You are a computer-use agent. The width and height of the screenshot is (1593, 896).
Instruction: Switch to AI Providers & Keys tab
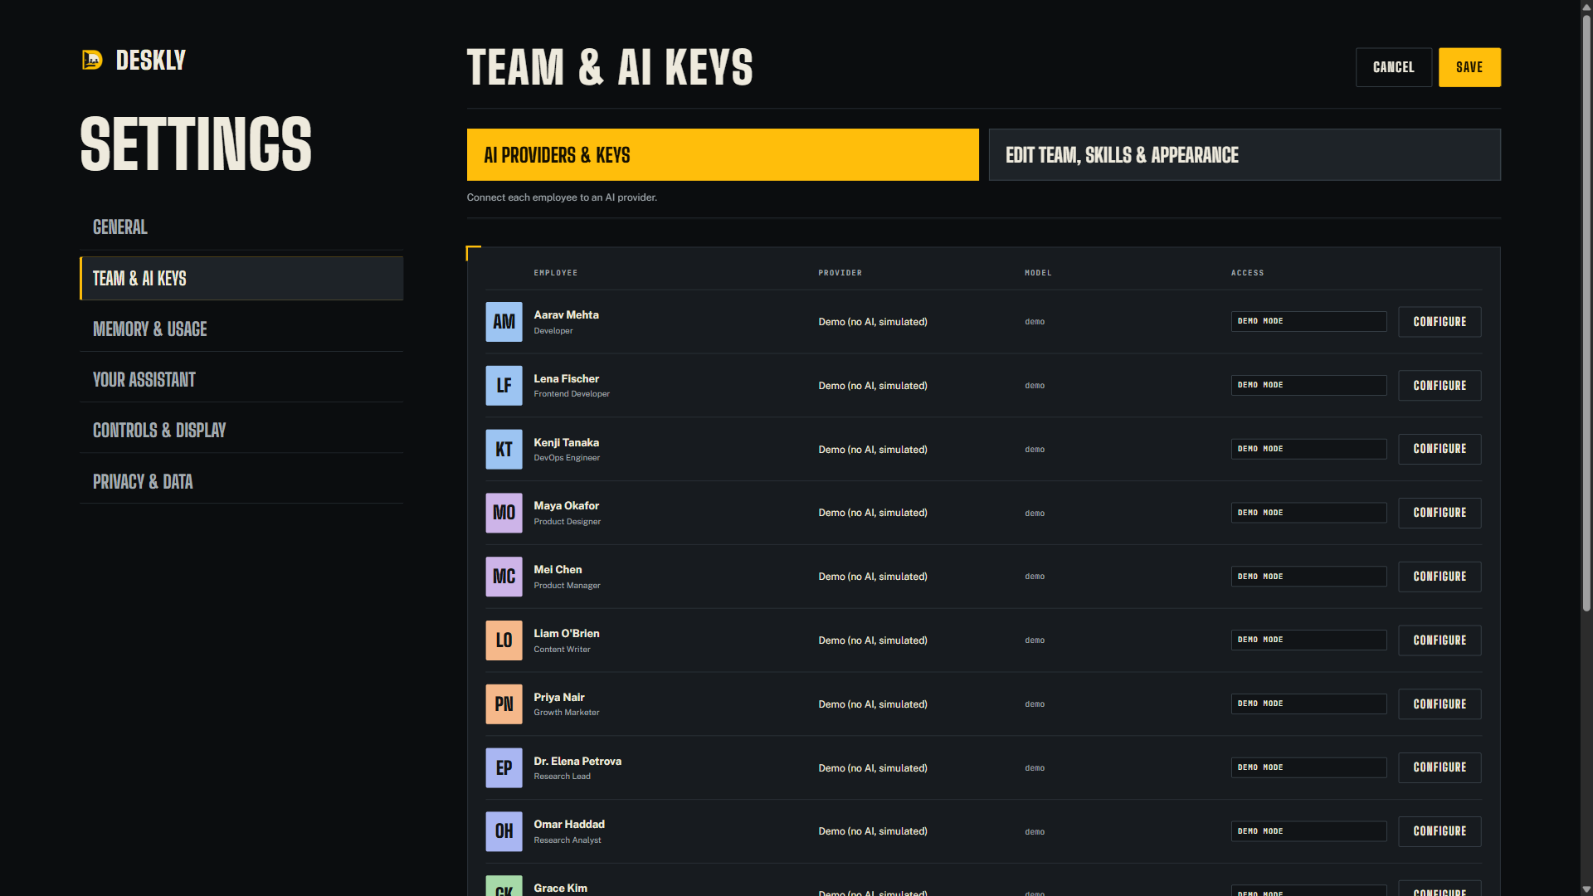pos(723,154)
